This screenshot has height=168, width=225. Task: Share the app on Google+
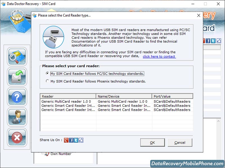point(66,140)
